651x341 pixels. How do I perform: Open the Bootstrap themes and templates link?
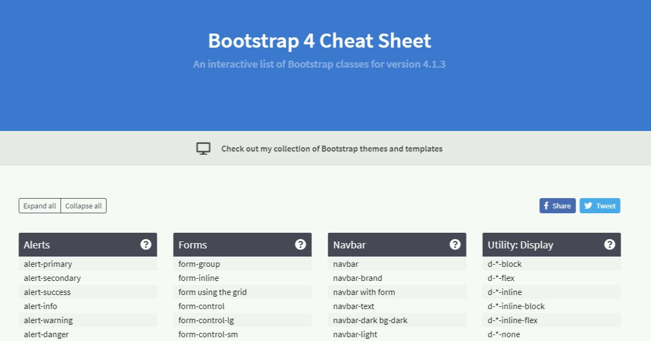point(332,148)
